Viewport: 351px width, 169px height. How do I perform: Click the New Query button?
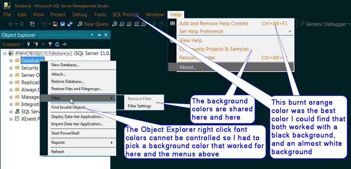tap(93, 24)
